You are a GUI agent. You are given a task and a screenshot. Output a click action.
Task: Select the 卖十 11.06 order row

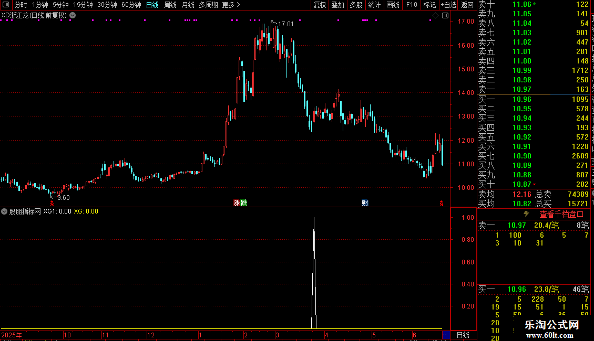tap(534, 4)
